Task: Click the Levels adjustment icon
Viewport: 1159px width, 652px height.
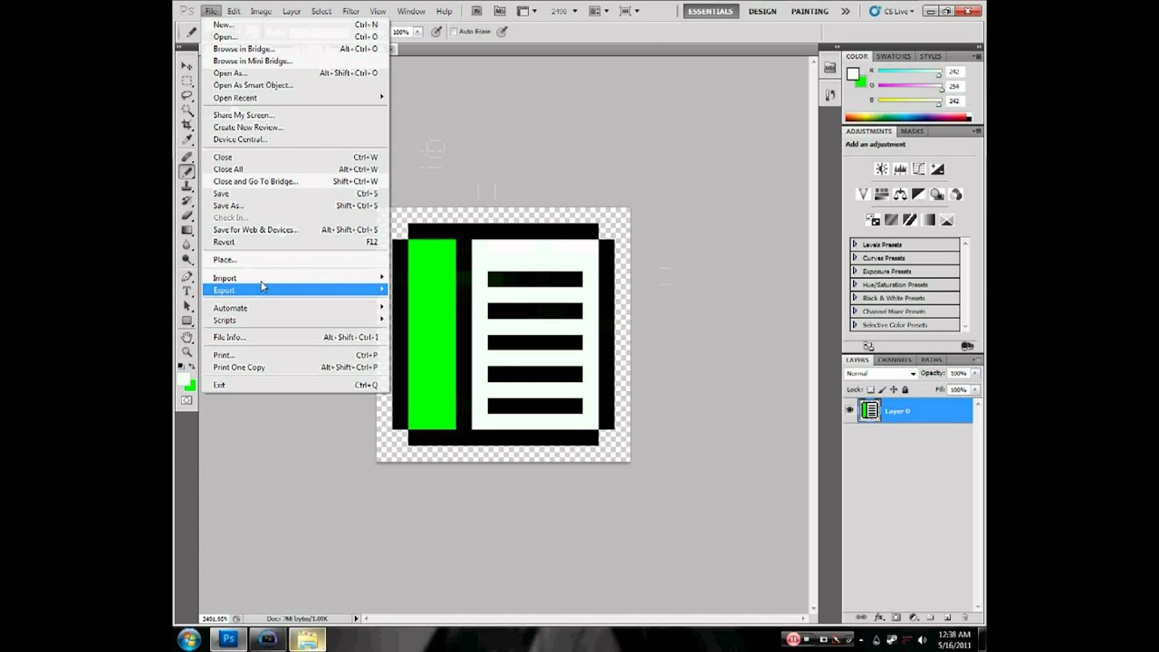Action: (x=900, y=169)
